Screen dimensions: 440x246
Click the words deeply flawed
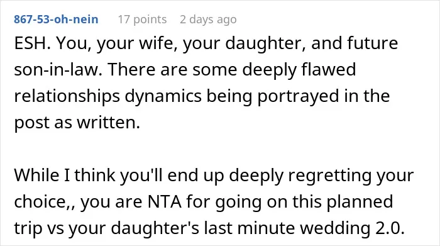[299, 70]
